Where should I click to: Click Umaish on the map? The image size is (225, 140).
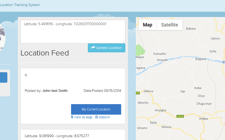coord(162,60)
